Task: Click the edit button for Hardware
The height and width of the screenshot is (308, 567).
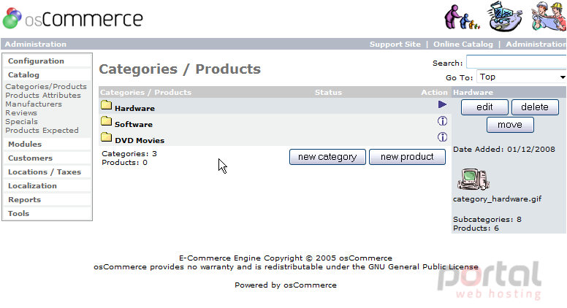Action: point(484,107)
